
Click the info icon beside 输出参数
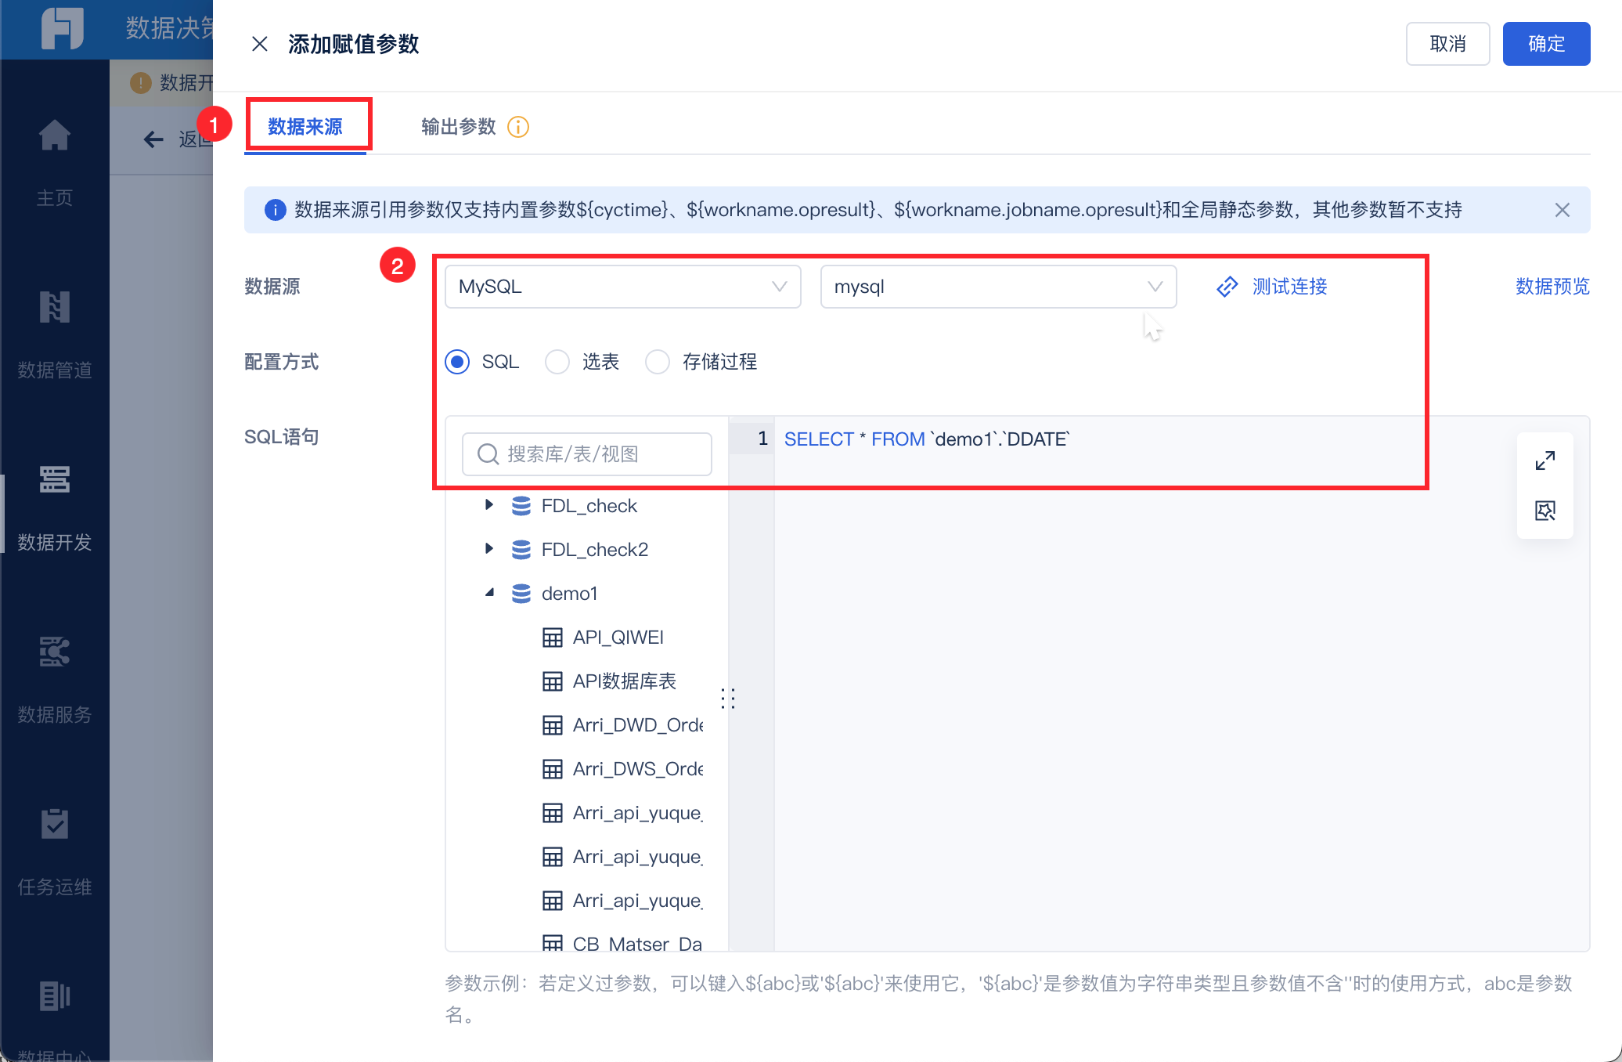[518, 127]
